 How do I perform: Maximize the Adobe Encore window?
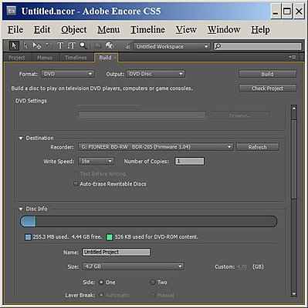click(x=287, y=12)
